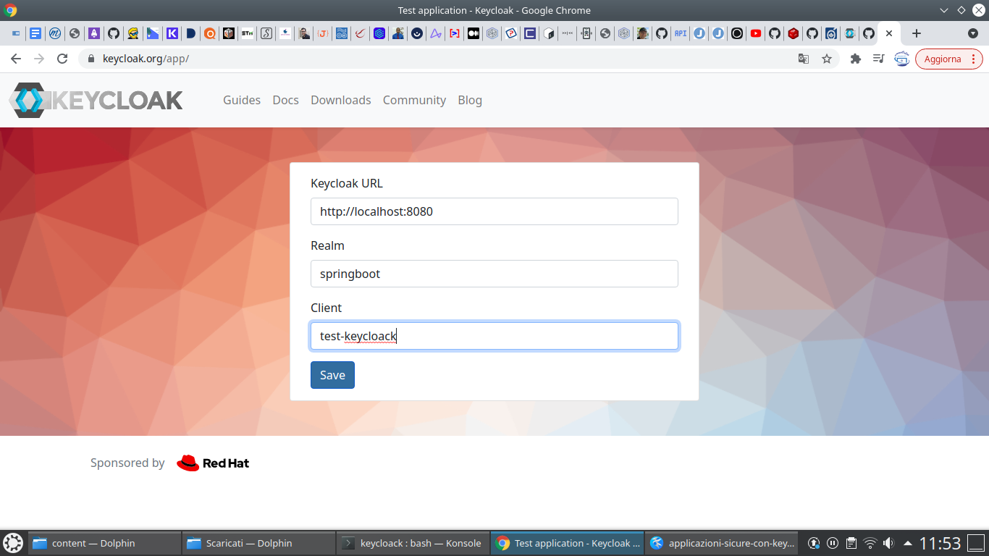Switch to Scaricati — Dolphin window in taskbar
989x556 pixels.
[x=258, y=543]
